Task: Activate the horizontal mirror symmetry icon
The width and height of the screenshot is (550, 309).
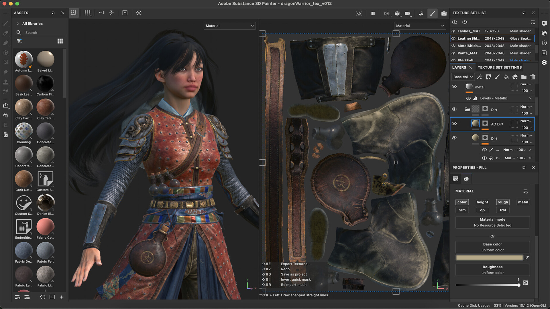Action: click(101, 13)
